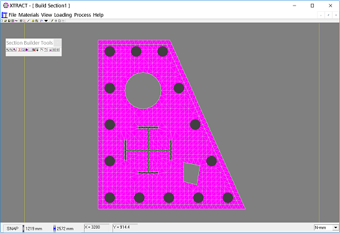Select the blue-magenta half circle tool
340x233 pixels.
point(27,50)
